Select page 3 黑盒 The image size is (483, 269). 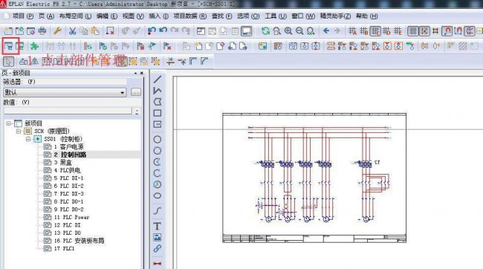[x=63, y=163]
